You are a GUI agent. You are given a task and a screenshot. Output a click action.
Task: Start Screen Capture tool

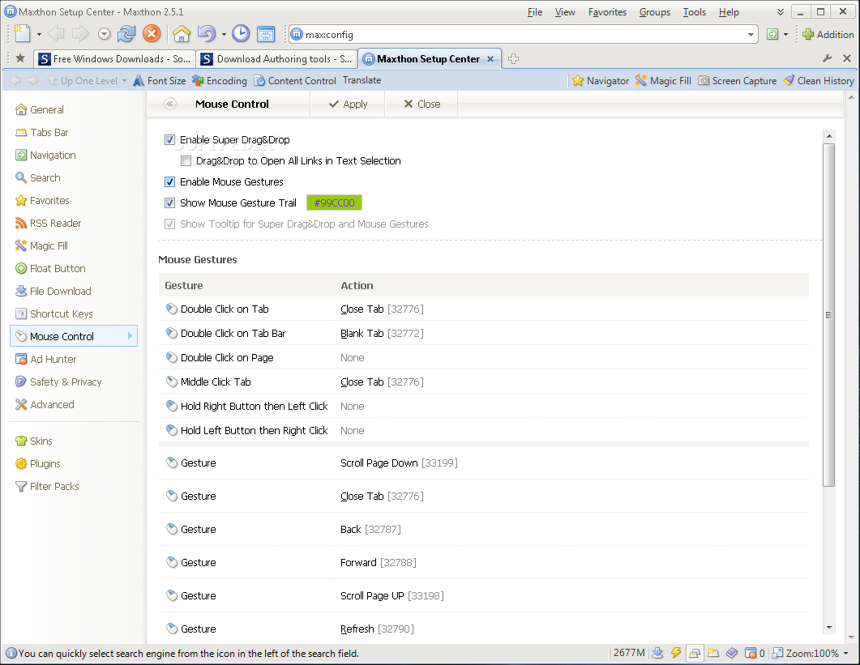pos(737,80)
